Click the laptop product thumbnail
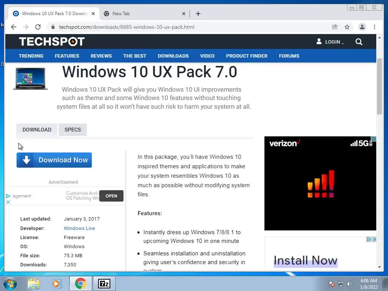The image size is (388, 291). [x=30, y=78]
